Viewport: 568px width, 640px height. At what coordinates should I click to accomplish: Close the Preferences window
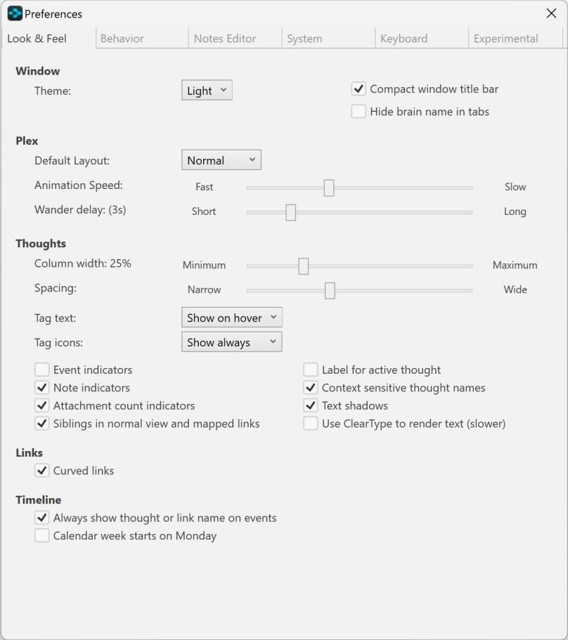click(551, 14)
